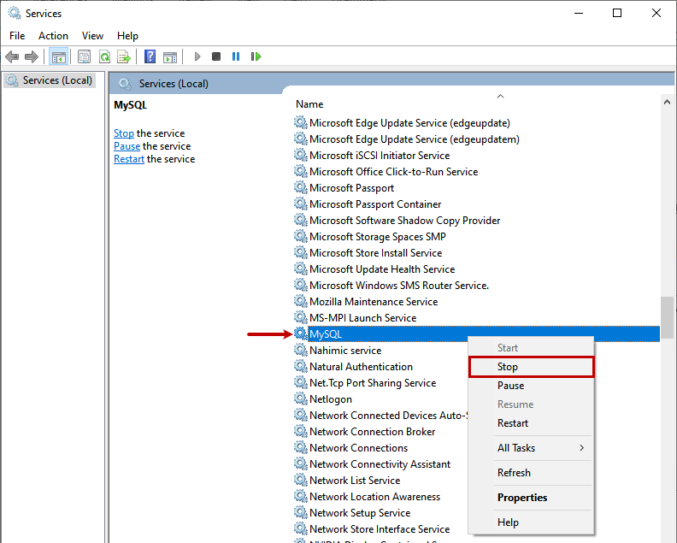Select Network List Service
The height and width of the screenshot is (543, 677).
click(x=355, y=481)
